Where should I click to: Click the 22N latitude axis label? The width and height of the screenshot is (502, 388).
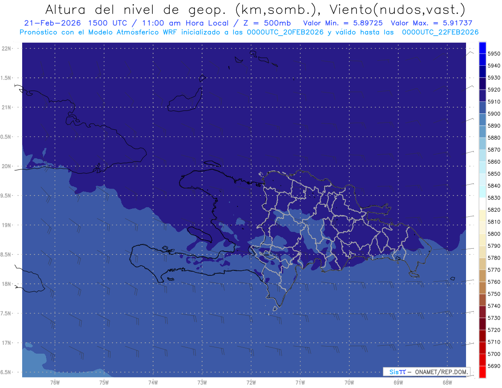pyautogui.click(x=7, y=49)
